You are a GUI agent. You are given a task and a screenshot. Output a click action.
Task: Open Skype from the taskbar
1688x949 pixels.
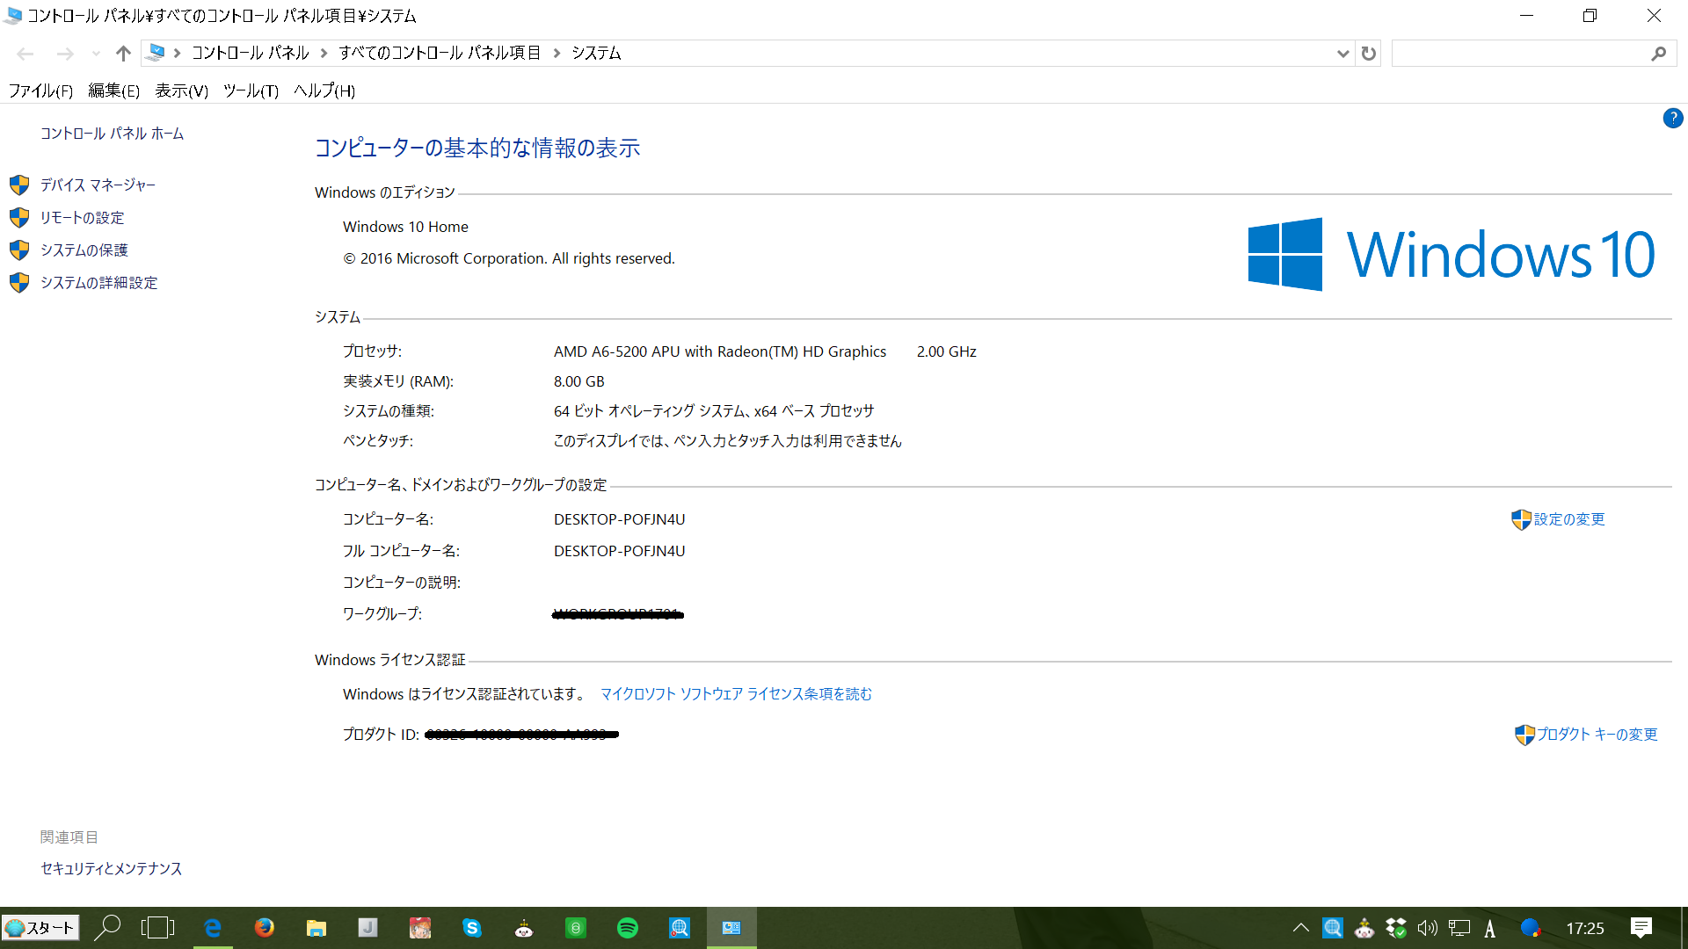(472, 928)
